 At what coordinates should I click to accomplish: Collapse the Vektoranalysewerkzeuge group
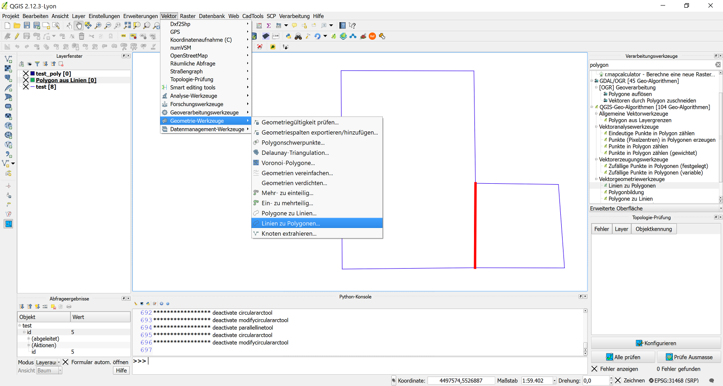pyautogui.click(x=596, y=127)
